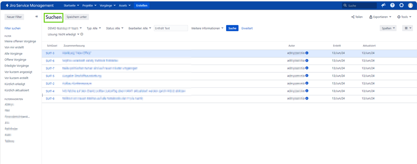Screen dimensions: 417x164
Task: Open the Spalten columns dropdown
Action: pos(388,28)
